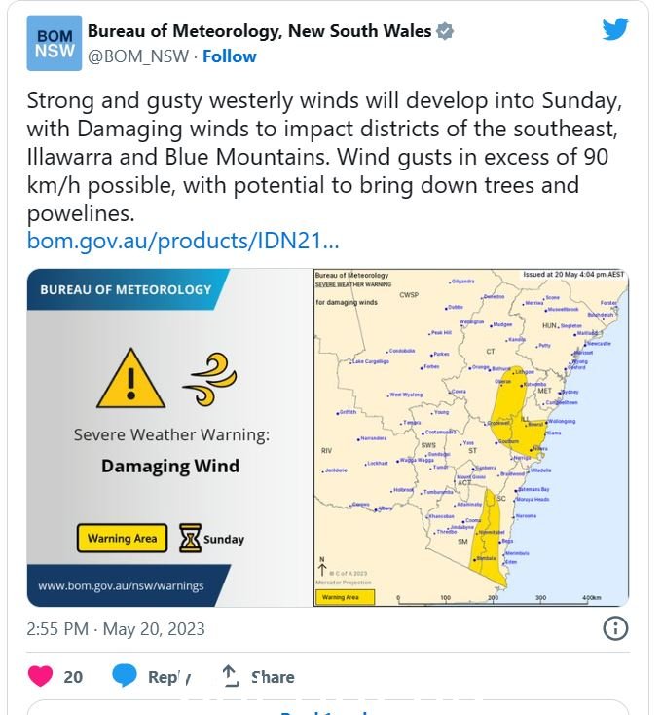The height and width of the screenshot is (715, 662).
Task: Click the yellow warning triangle icon
Action: coord(130,379)
